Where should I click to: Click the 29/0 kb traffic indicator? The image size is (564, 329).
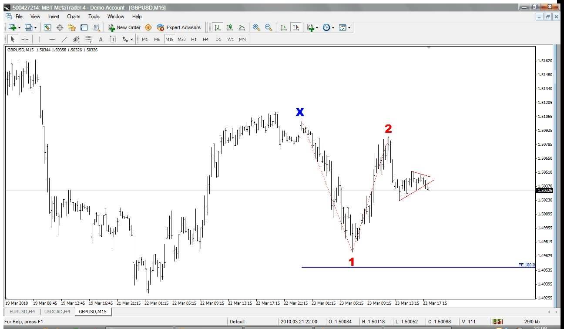(x=532, y=322)
